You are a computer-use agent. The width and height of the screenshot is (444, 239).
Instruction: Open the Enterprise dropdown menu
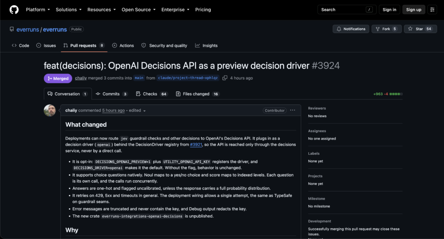pyautogui.click(x=175, y=10)
